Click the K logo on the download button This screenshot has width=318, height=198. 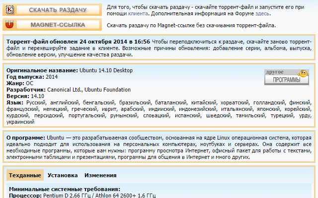9,10
